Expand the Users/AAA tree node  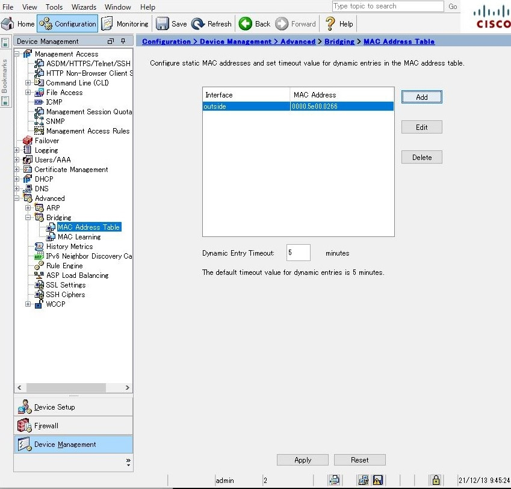(17, 160)
